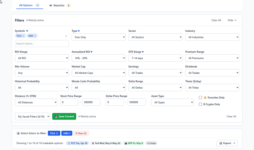Click the green Save Current button

64,116
